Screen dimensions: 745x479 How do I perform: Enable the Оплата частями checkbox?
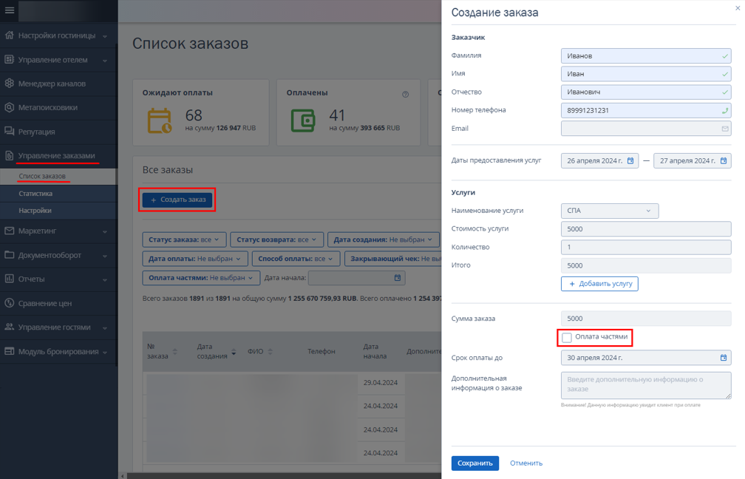567,337
